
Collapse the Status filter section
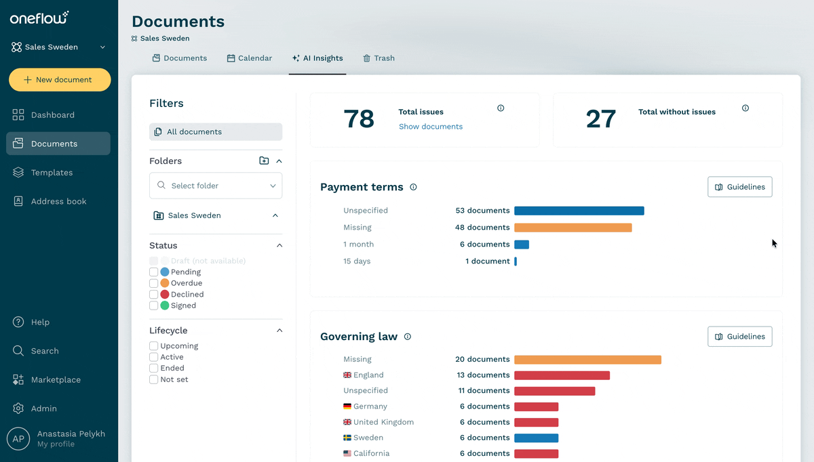279,245
